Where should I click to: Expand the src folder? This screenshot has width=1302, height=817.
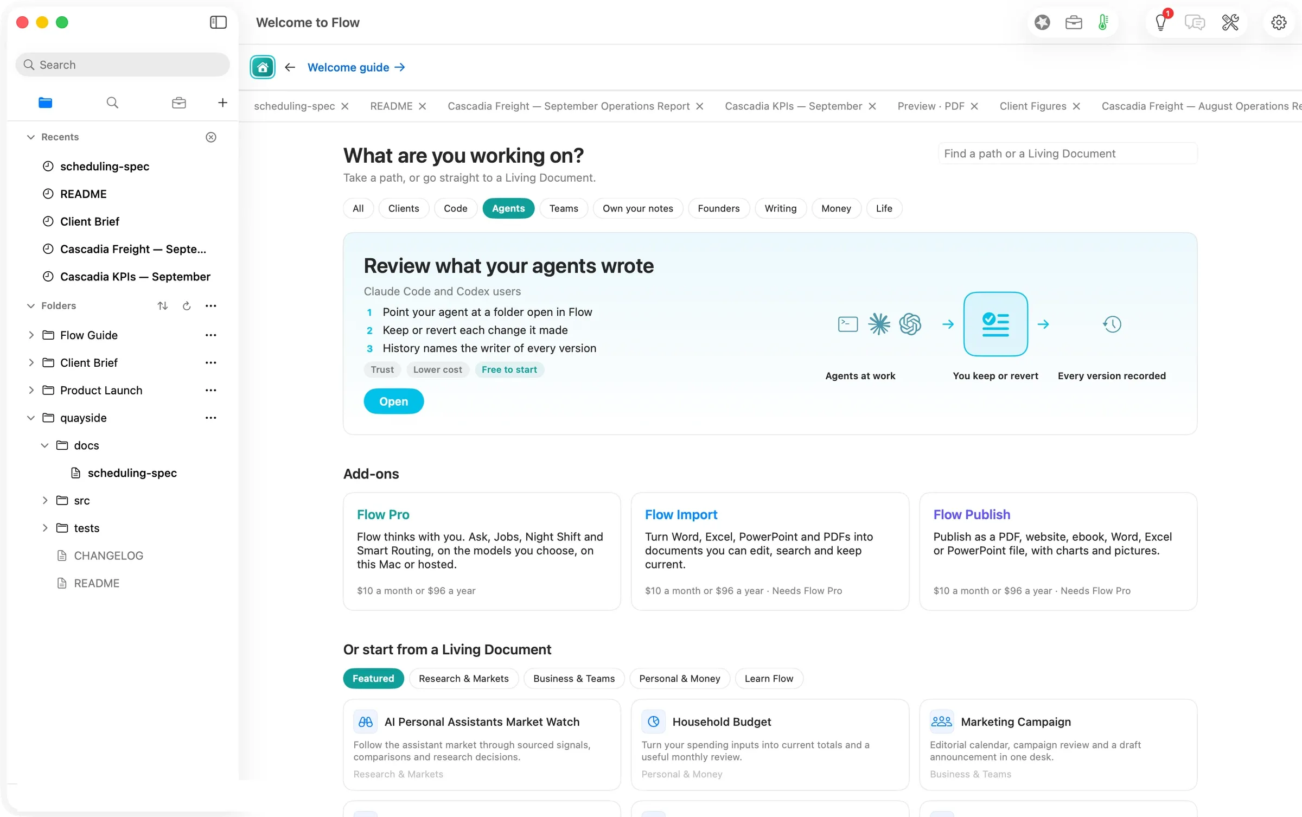coord(45,500)
